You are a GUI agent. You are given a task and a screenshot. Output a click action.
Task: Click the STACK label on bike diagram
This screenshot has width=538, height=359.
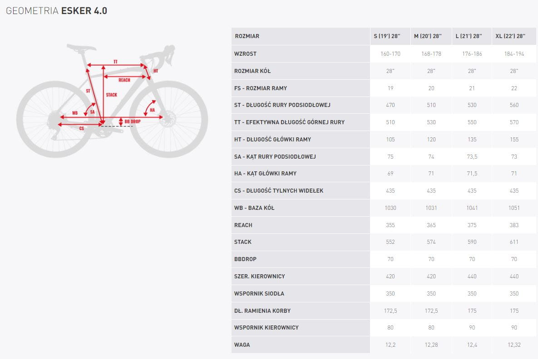pos(111,95)
